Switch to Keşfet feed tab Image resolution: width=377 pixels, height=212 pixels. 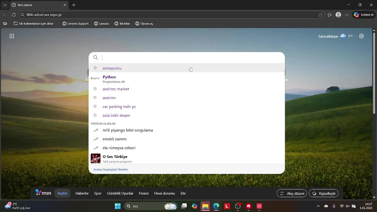point(62,193)
